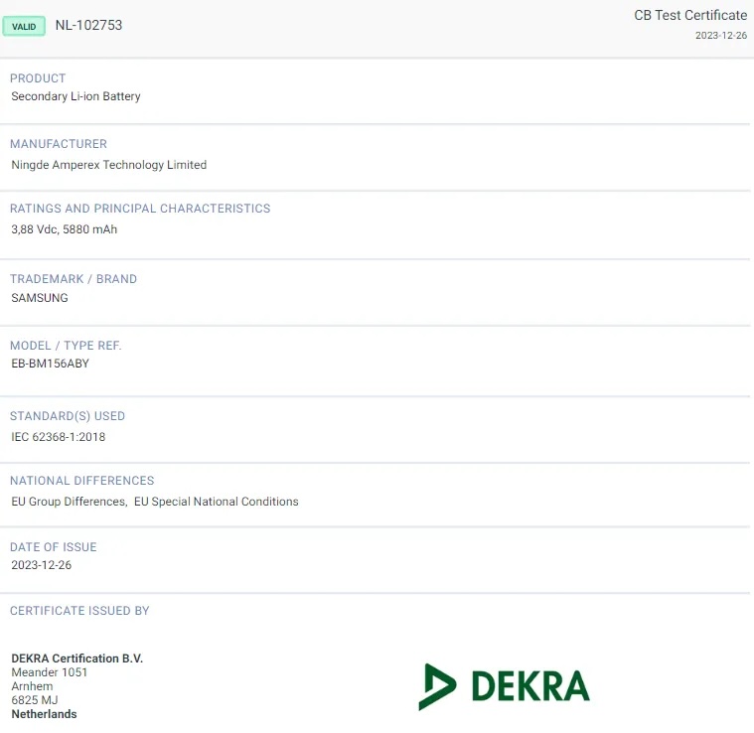Click the green VALID status badge
The image size is (754, 733).
pyautogui.click(x=24, y=26)
